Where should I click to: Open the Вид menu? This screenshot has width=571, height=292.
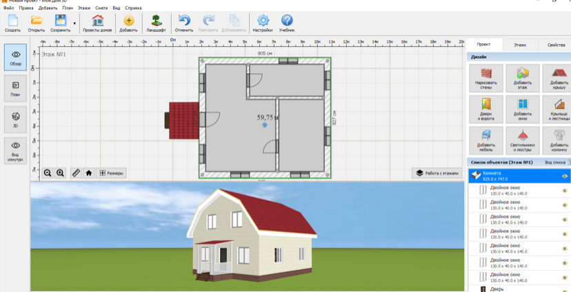117,8
